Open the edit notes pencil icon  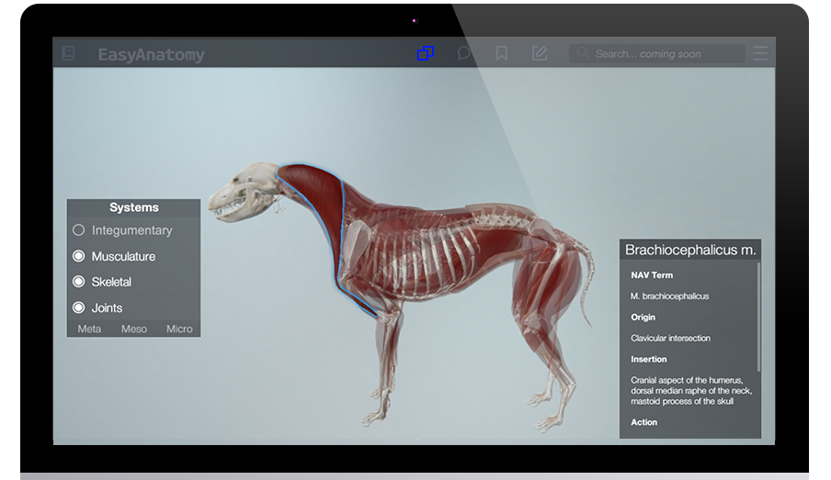539,54
